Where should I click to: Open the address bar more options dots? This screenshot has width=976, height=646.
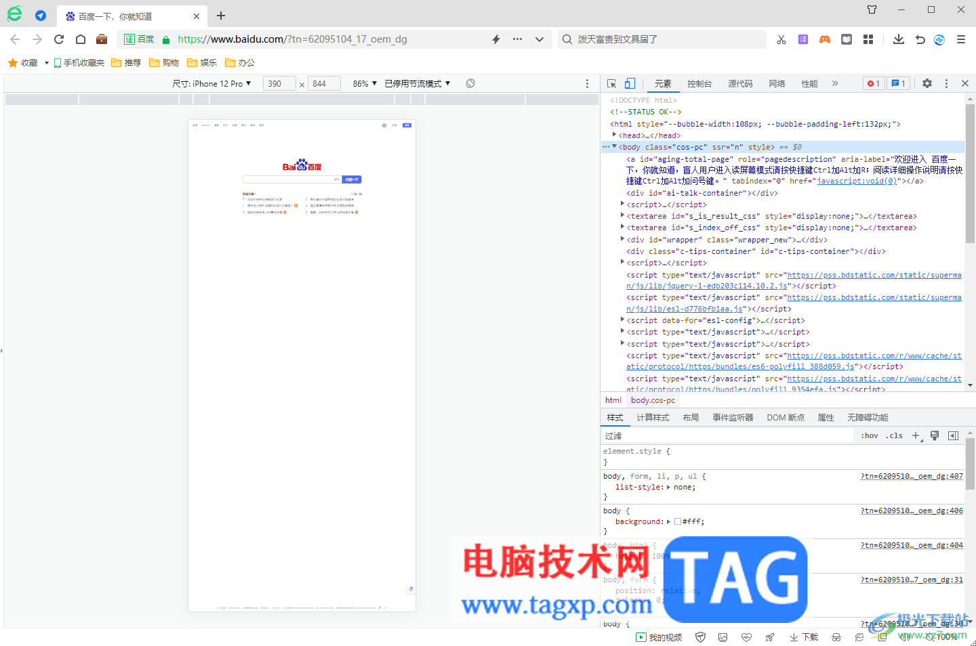point(518,39)
